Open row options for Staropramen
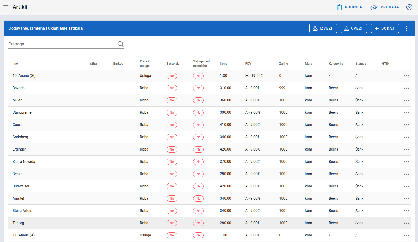 (x=406, y=113)
